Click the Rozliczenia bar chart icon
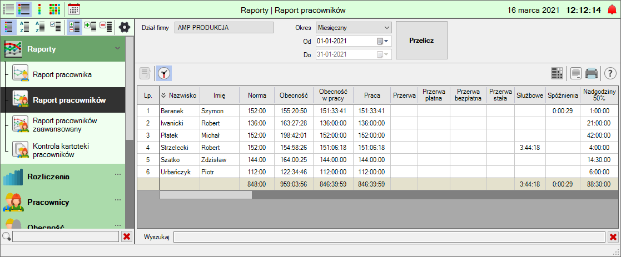Screen dimensions: 621x257 (x=13, y=177)
